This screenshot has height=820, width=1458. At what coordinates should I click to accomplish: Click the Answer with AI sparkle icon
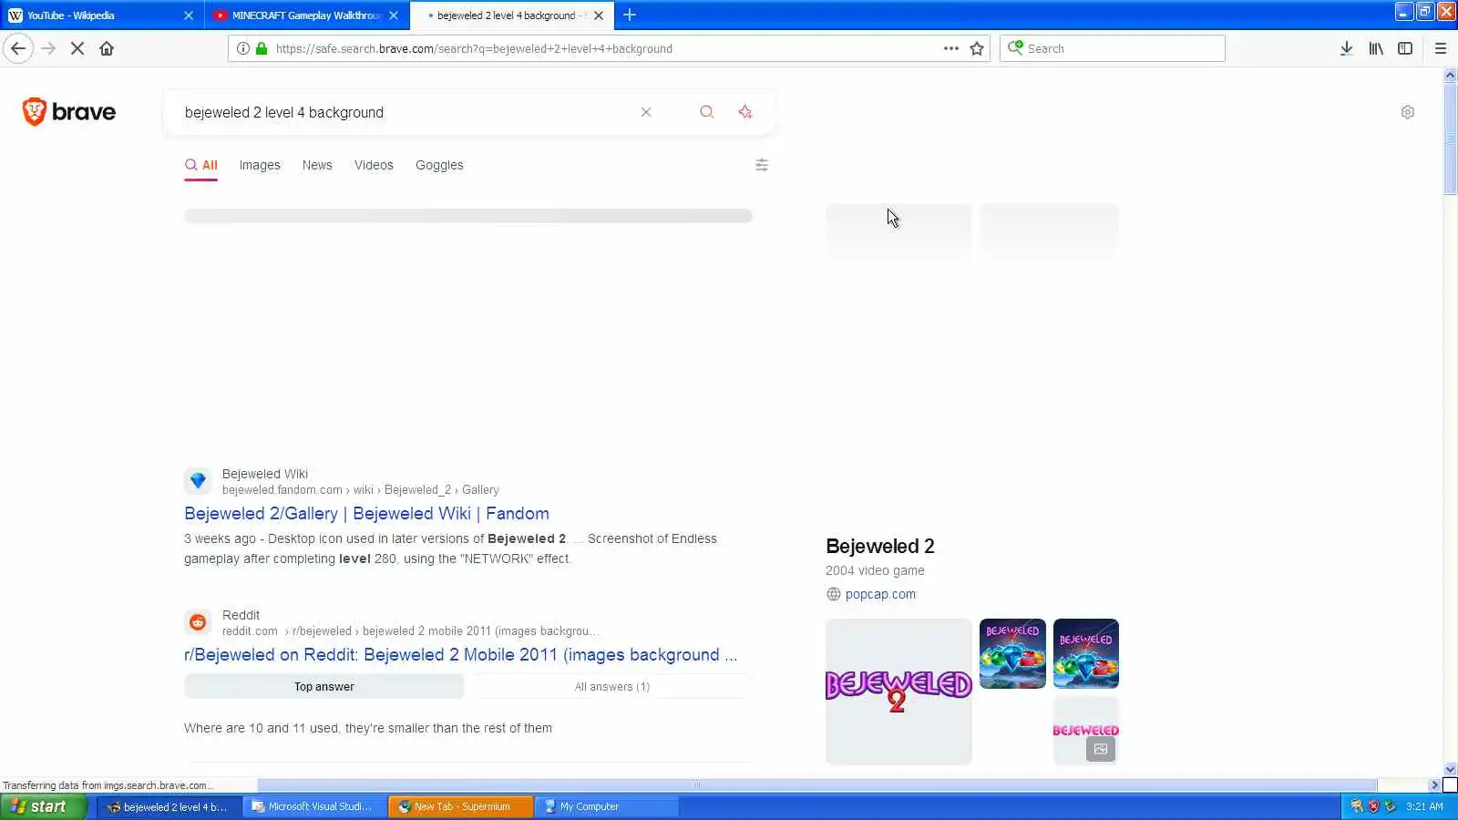[745, 112]
